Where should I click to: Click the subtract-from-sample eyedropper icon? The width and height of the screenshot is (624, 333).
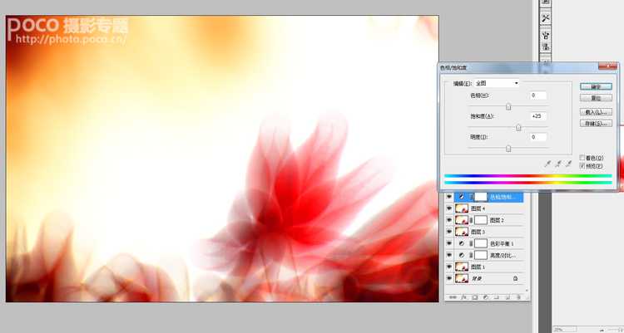point(569,164)
